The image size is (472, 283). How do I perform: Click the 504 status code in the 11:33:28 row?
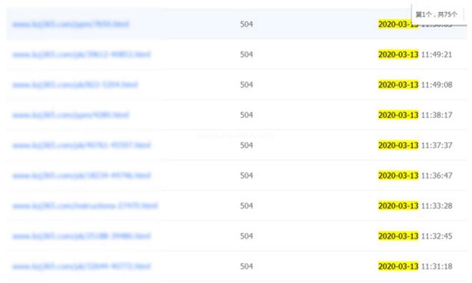pyautogui.click(x=246, y=206)
